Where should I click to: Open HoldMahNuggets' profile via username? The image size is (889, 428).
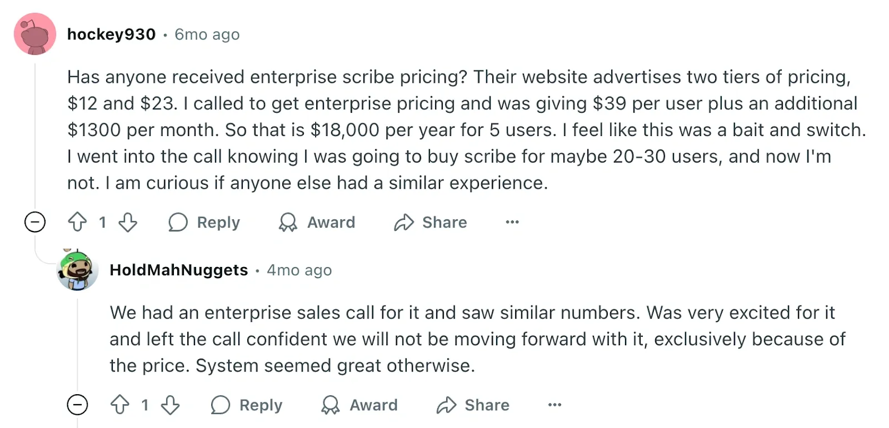tap(178, 270)
